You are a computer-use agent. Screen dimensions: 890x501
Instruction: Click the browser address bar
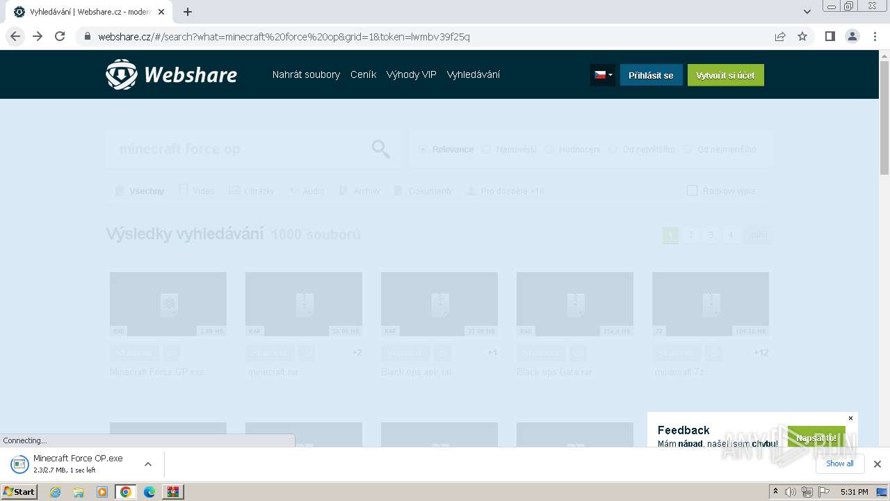click(424, 37)
